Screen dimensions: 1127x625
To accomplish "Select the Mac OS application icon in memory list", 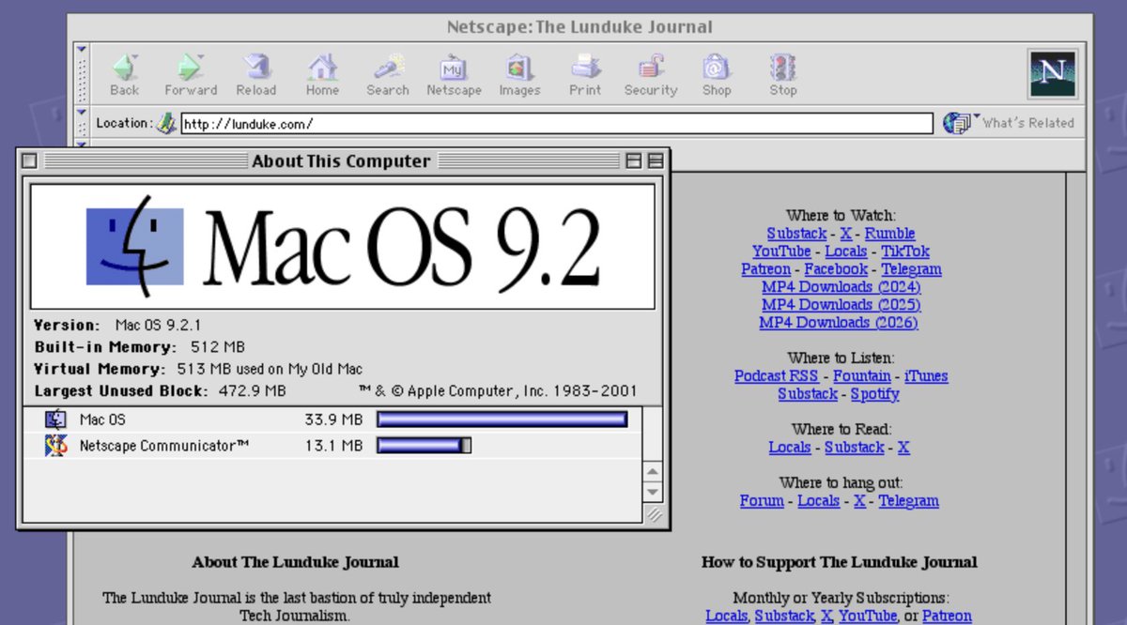I will tap(55, 419).
